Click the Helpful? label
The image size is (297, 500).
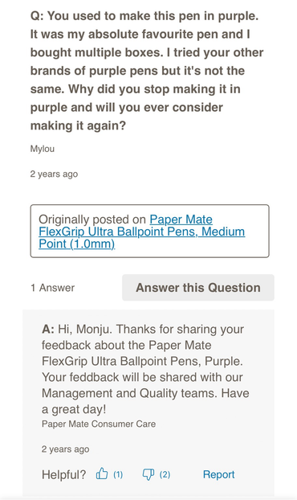click(63, 474)
